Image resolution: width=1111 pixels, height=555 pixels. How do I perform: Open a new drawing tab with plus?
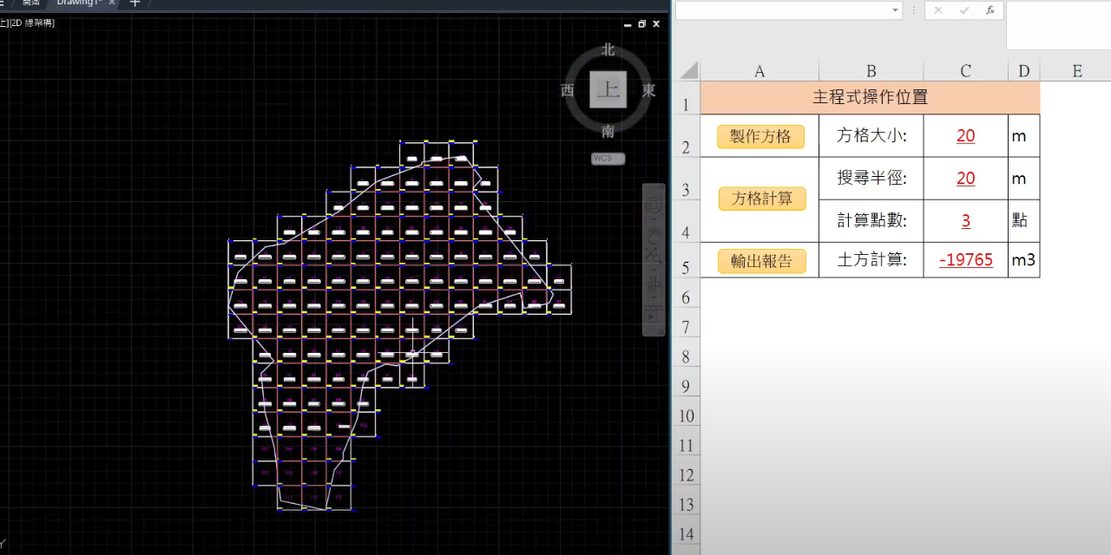(x=135, y=3)
